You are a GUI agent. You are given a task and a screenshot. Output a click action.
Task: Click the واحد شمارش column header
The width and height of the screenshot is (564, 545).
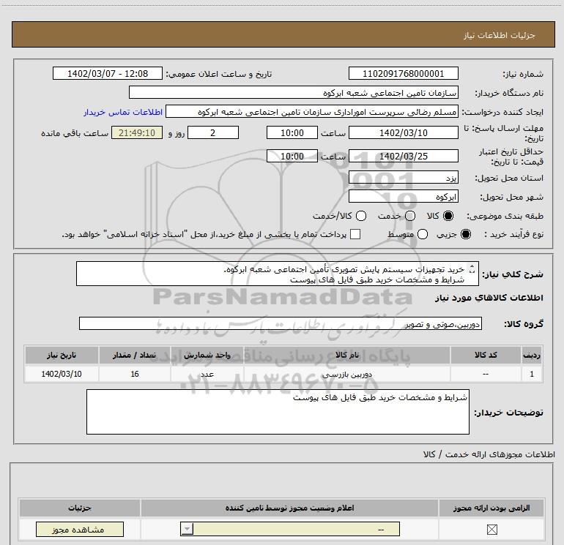[207, 355]
